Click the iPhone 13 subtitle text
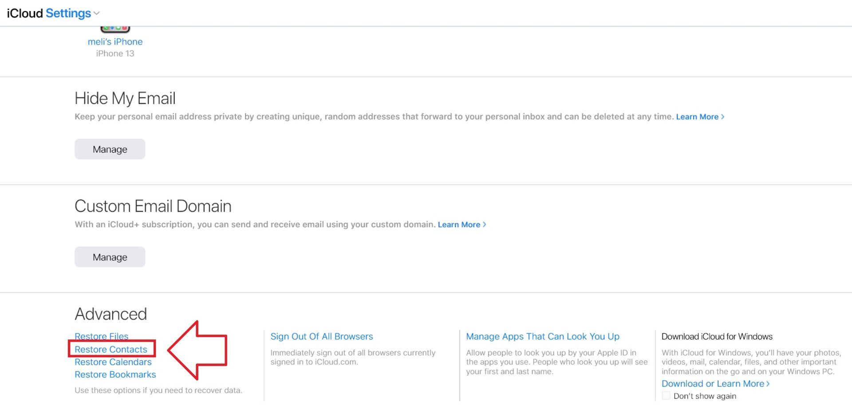This screenshot has width=852, height=418. click(115, 53)
